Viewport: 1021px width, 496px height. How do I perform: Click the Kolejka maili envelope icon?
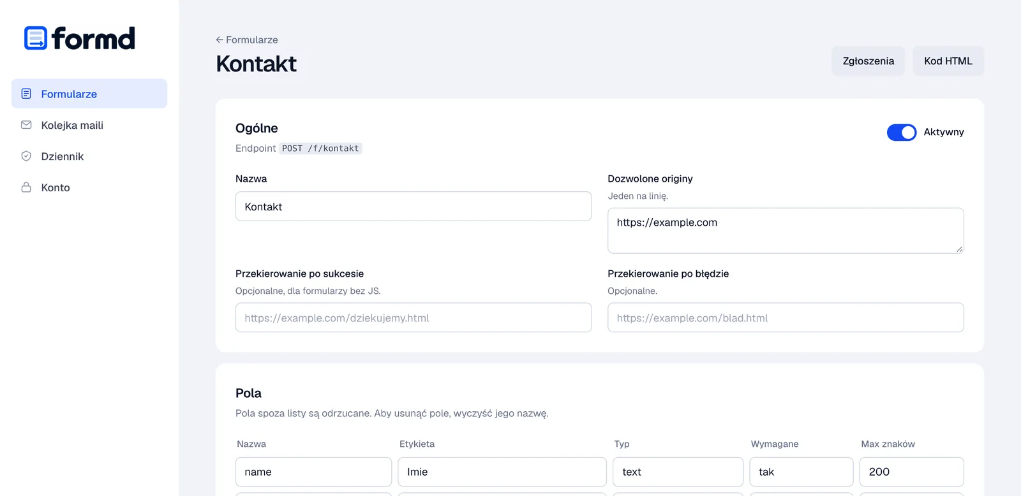(26, 125)
